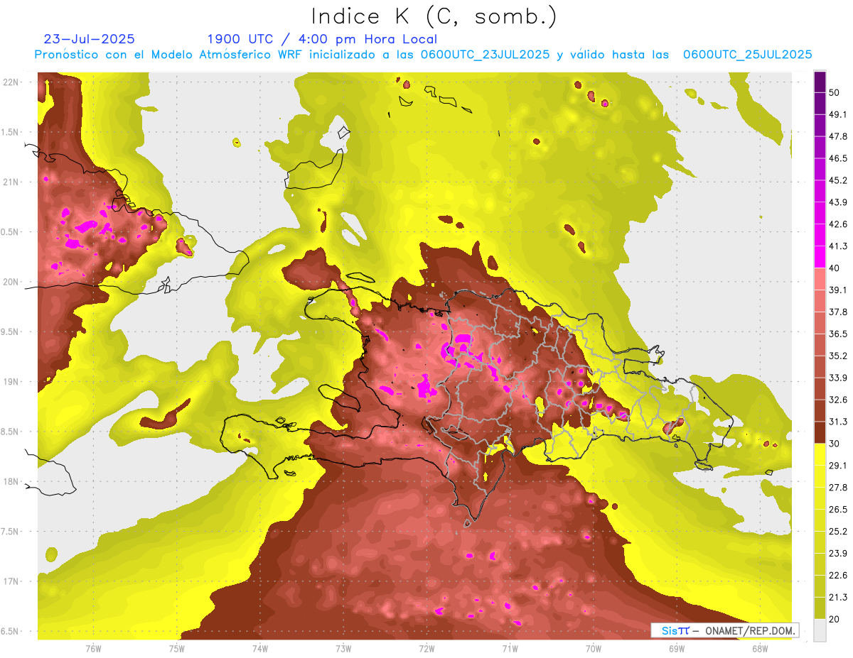Select colorbar value "26.5"
853x658 pixels.
839,510
